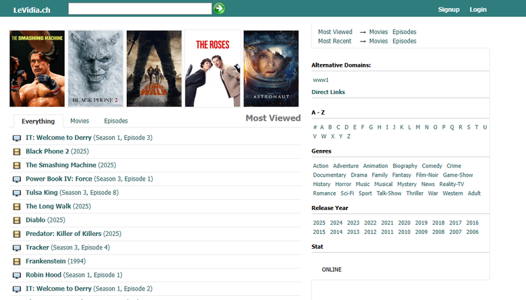Screen dimensions: 526x300
Task: Switch to the Movies tab
Action: click(x=79, y=121)
